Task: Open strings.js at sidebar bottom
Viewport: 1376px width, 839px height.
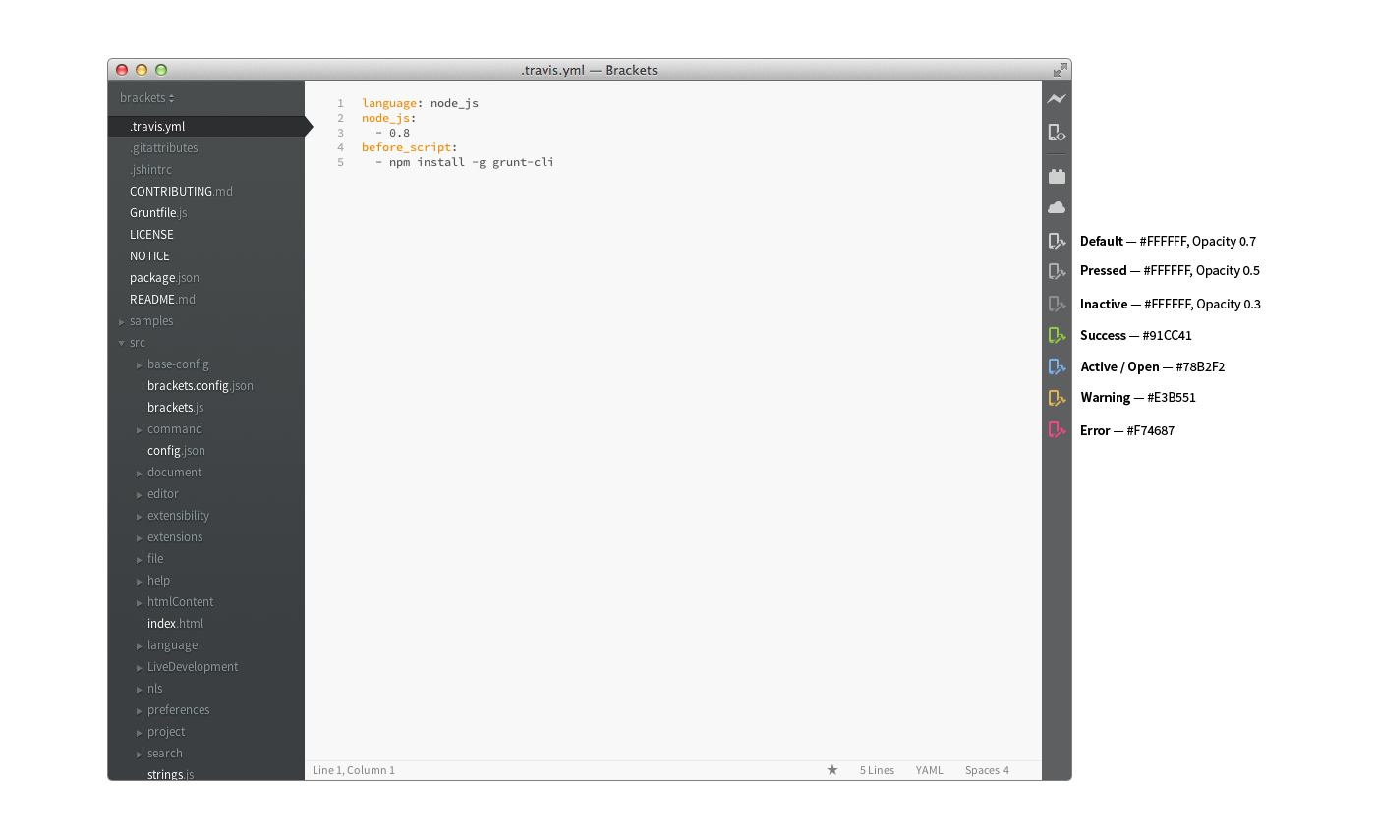Action: pyautogui.click(x=170, y=774)
